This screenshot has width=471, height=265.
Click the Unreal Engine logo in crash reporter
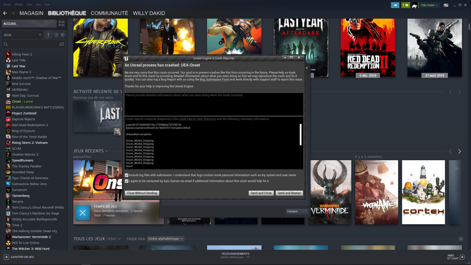click(x=126, y=58)
